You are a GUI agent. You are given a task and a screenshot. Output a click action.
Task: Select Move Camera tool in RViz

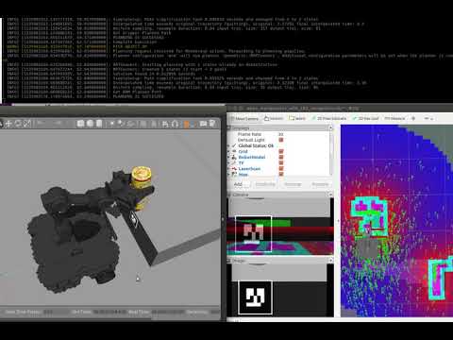[244, 119]
